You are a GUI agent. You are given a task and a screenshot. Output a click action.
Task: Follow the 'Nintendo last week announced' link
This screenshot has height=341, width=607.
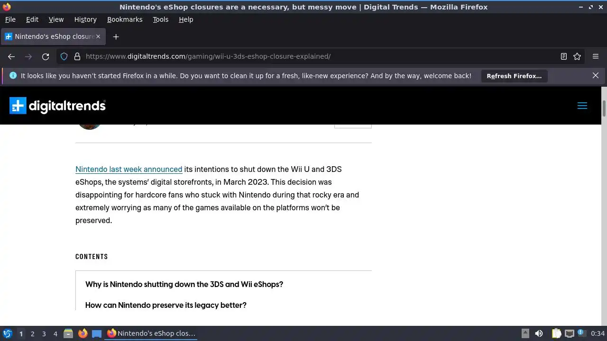point(129,169)
